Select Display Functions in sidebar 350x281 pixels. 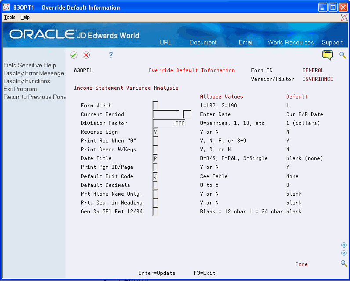pos(27,81)
